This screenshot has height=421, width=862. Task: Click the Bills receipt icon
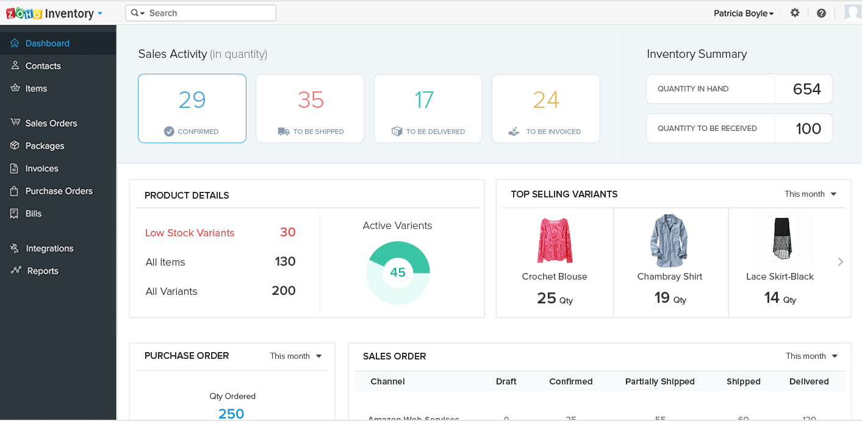tap(14, 213)
